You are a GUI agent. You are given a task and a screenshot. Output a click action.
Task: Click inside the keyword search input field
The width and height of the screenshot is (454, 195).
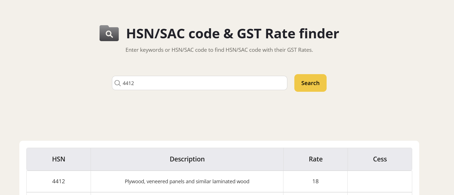tap(196, 83)
